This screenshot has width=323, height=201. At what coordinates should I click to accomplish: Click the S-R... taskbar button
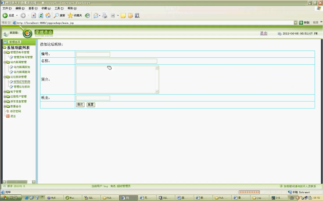point(278,198)
